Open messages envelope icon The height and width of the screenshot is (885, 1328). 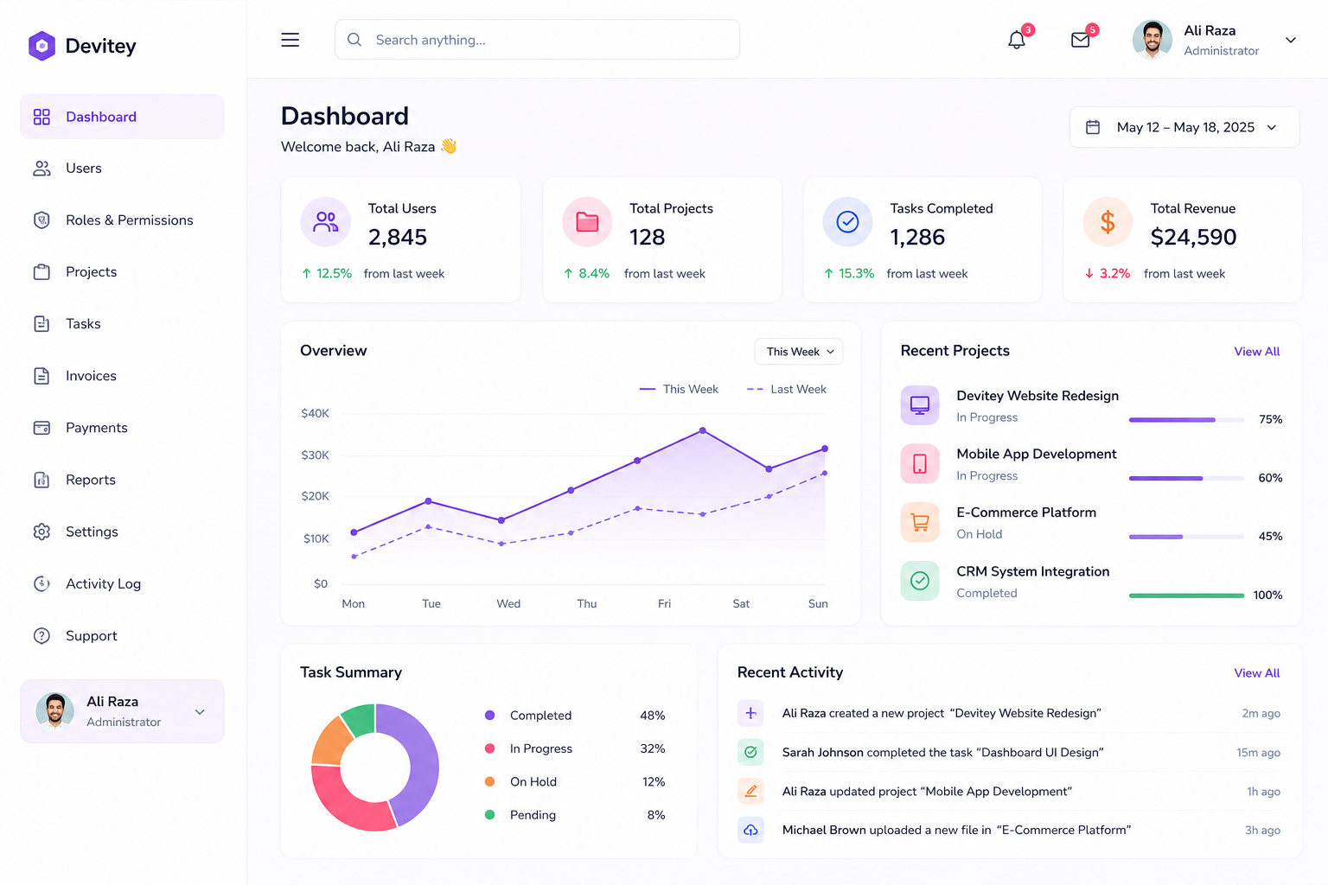pos(1081,40)
